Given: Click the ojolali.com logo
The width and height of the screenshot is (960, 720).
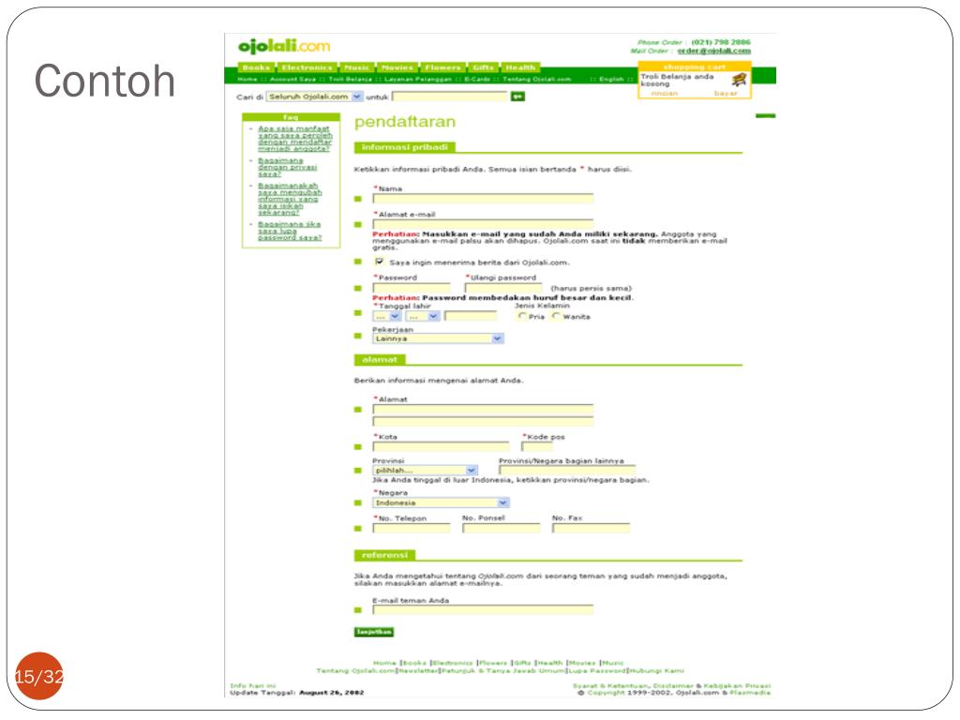Looking at the screenshot, I should coord(284,46).
